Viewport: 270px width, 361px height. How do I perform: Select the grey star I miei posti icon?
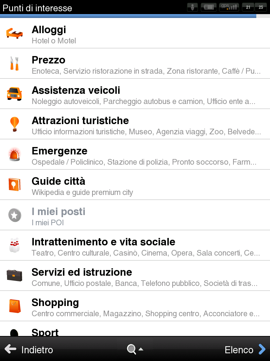coord(15,215)
